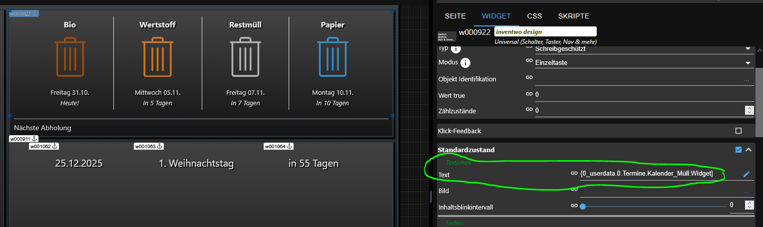Click the info icon next to Typ
Viewport: 763px width, 227px height.
click(x=455, y=49)
